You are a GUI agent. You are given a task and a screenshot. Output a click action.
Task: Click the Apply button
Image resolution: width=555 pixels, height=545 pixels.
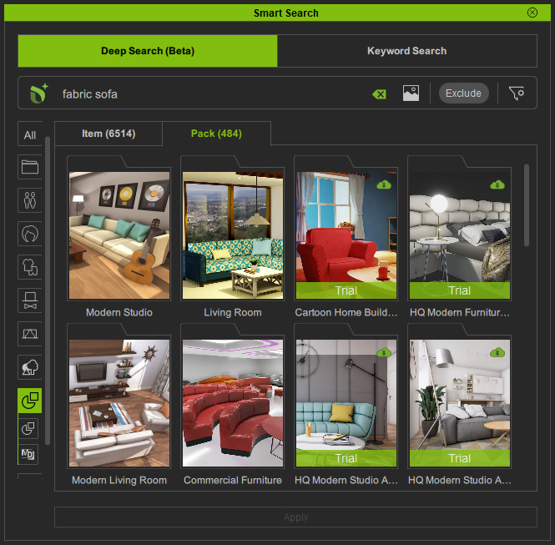pos(295,517)
